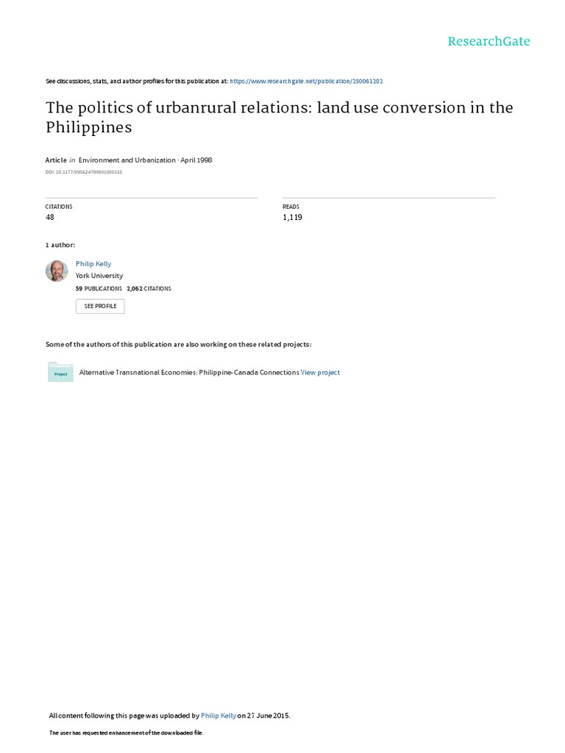Click the SEE PROFILE button
This screenshot has width=565, height=753.
click(100, 306)
